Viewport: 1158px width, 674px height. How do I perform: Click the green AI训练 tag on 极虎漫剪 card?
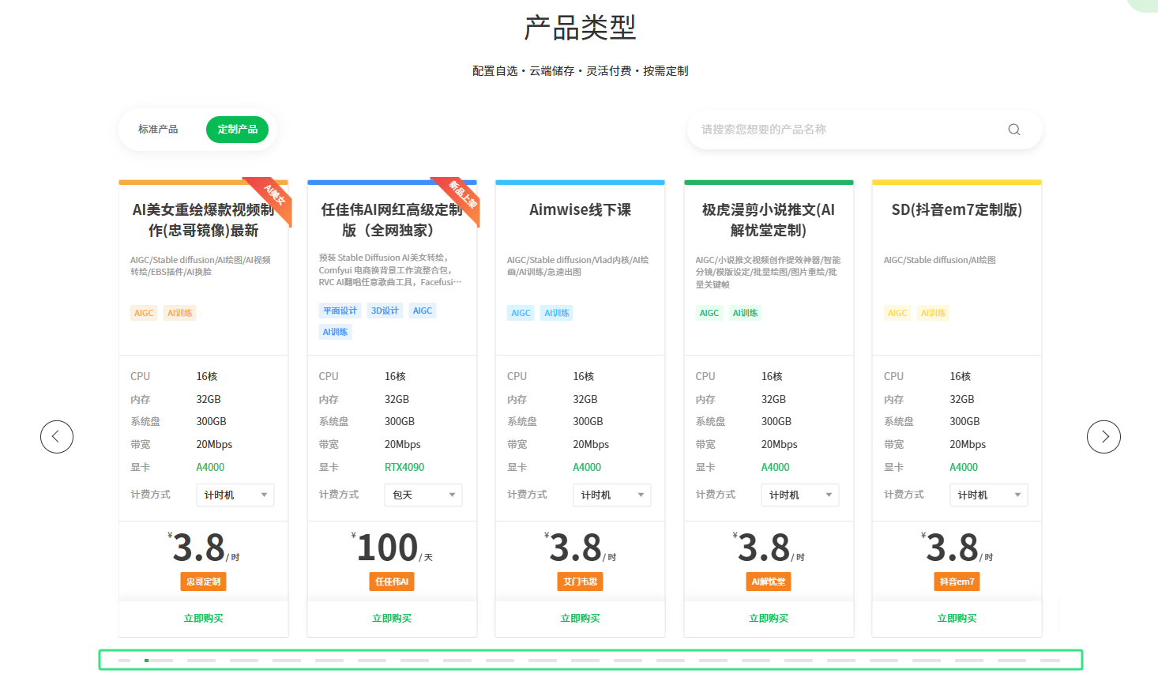click(x=745, y=313)
